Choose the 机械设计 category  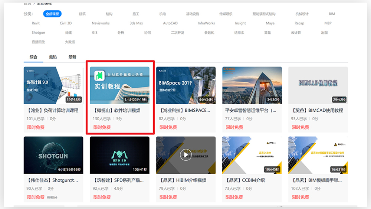pyautogui.click(x=302, y=14)
